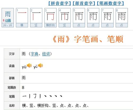Select stroke step 6 点 thumbnail
This screenshot has height=110, width=133.
point(93,18)
